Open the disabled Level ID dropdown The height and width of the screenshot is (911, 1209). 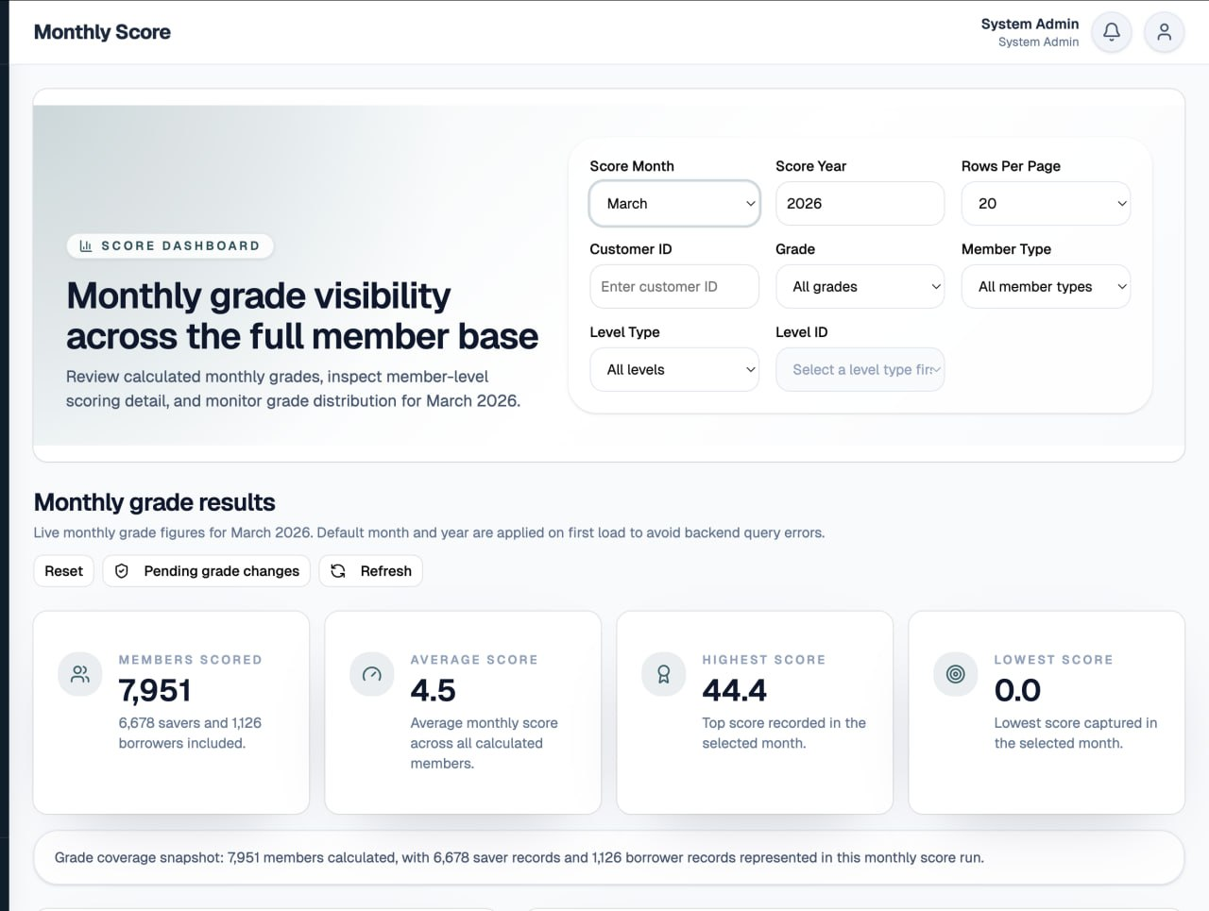click(860, 370)
